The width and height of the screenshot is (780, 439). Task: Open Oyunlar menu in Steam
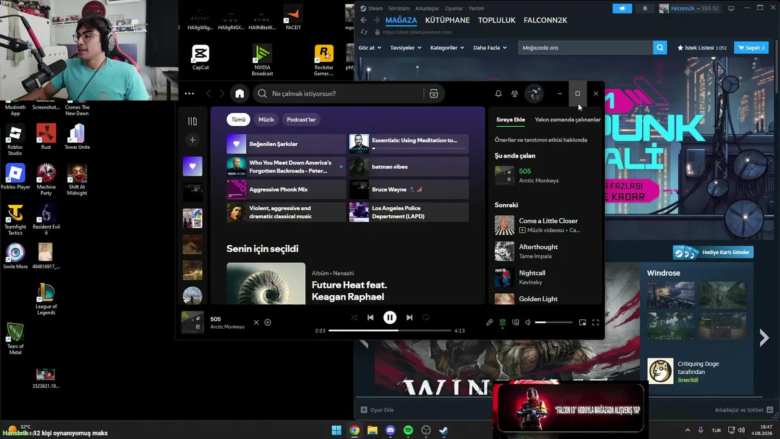click(x=454, y=9)
